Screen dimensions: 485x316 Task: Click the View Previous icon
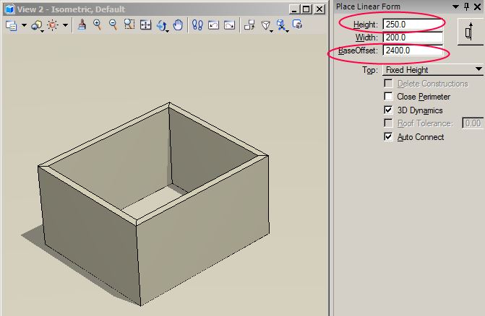point(214,25)
